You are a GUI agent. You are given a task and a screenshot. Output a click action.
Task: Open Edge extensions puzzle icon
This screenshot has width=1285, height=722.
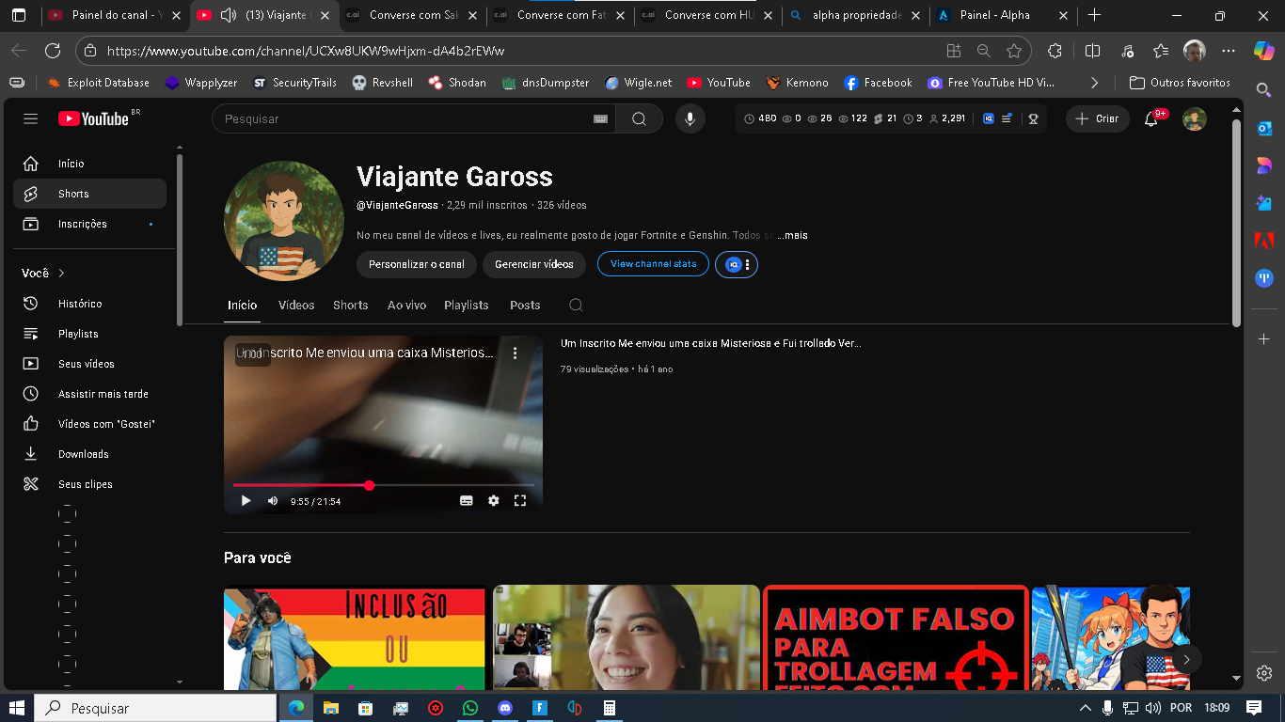tap(1055, 51)
